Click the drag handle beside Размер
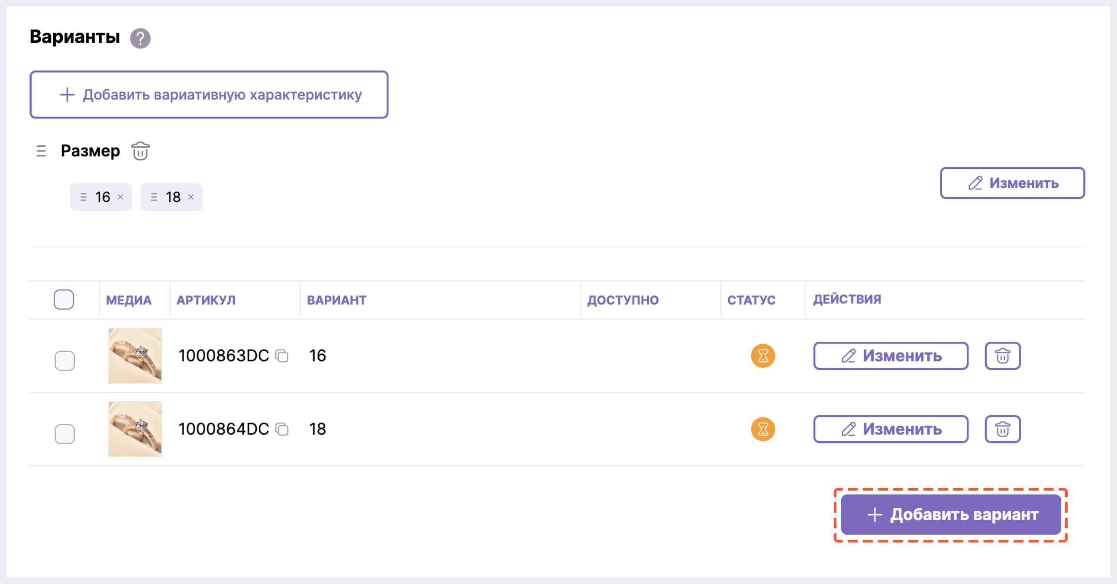 tap(41, 151)
